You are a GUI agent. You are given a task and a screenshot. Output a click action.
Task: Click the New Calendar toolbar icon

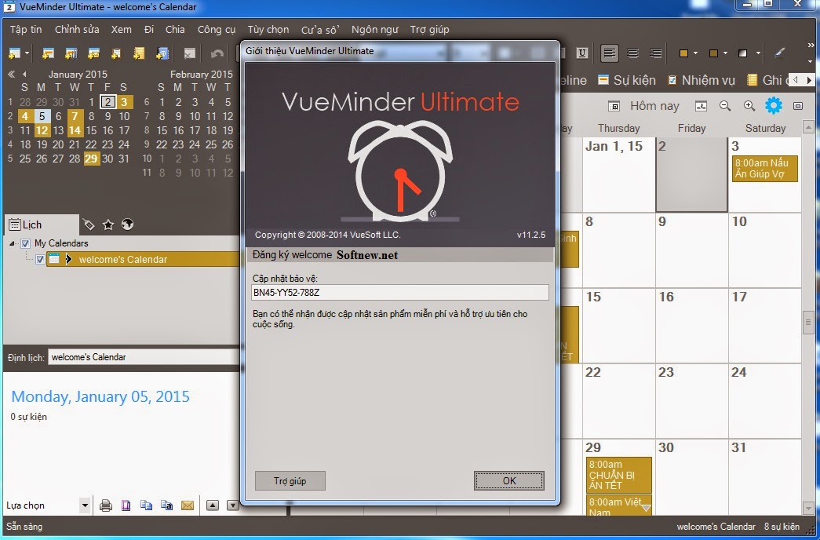[x=14, y=53]
